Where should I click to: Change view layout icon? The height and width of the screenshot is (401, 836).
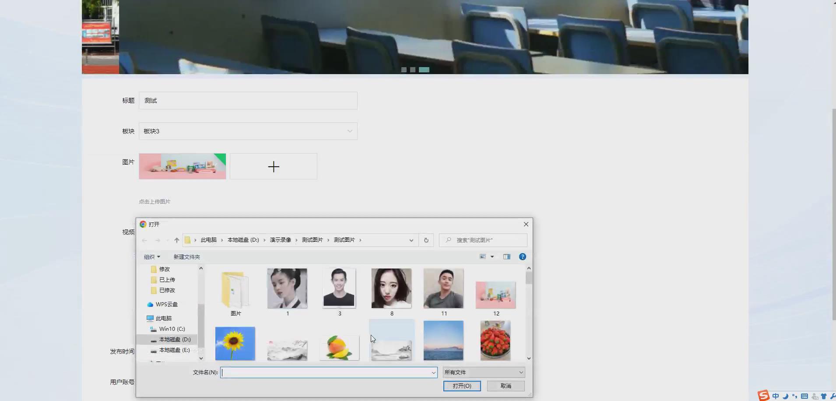coord(483,257)
